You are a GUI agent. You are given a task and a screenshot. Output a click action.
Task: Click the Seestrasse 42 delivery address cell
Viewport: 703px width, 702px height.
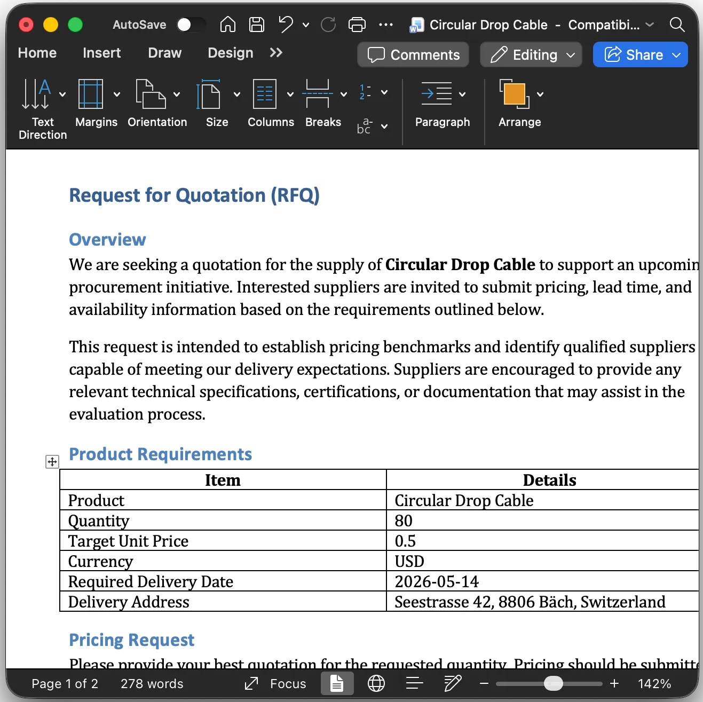[542, 602]
